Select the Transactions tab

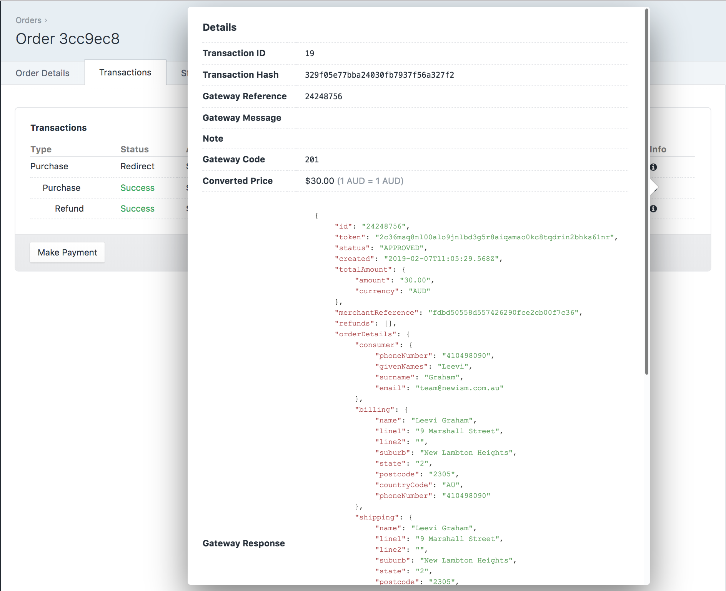click(125, 72)
